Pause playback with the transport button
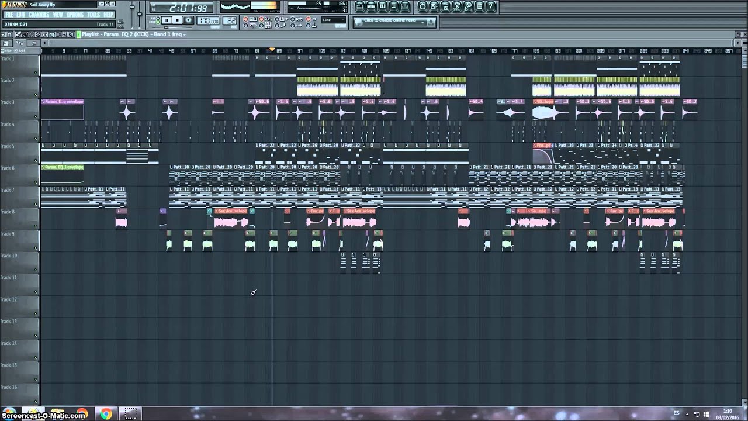Image resolution: width=748 pixels, height=421 pixels. coord(167,20)
